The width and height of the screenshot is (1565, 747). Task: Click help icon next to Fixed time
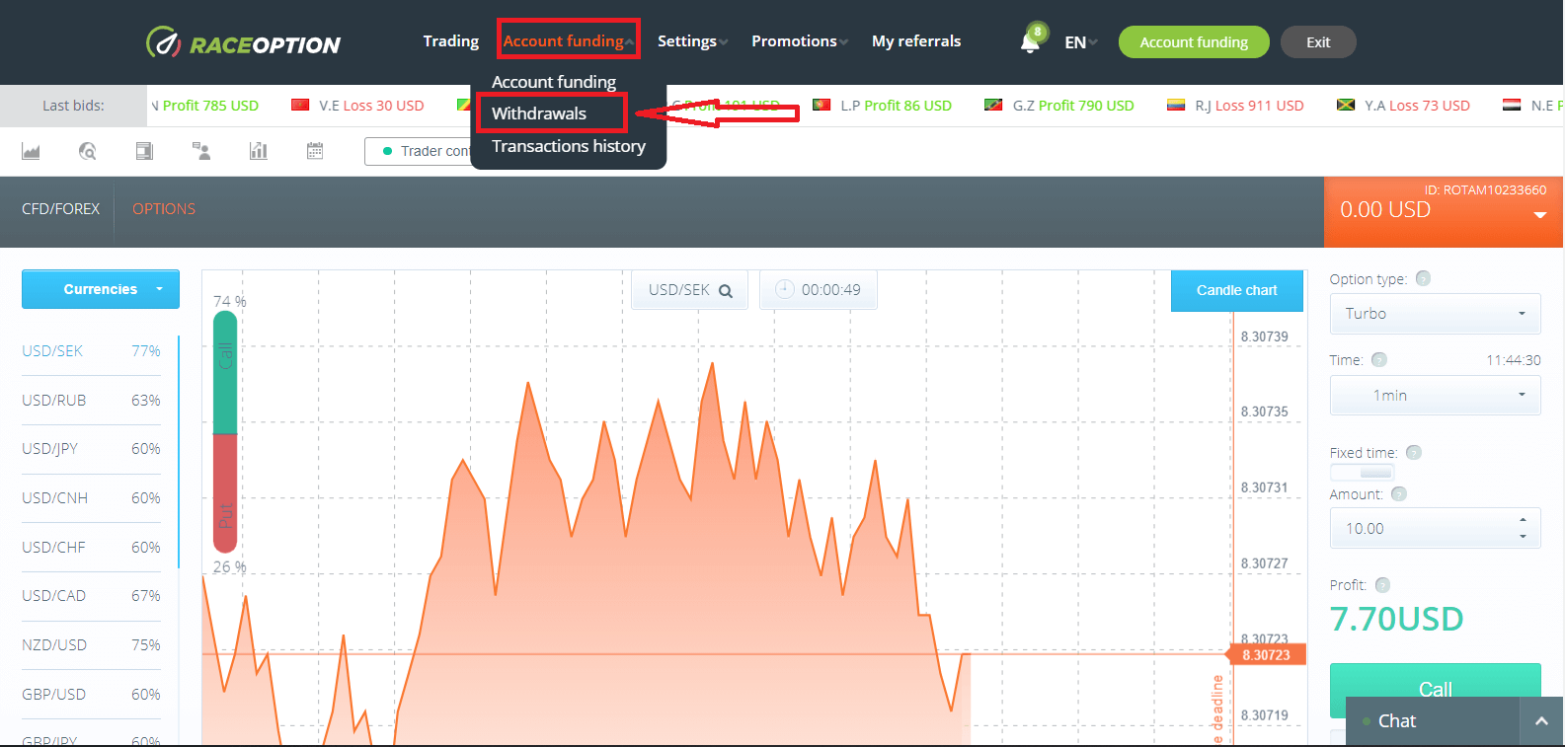(1413, 452)
